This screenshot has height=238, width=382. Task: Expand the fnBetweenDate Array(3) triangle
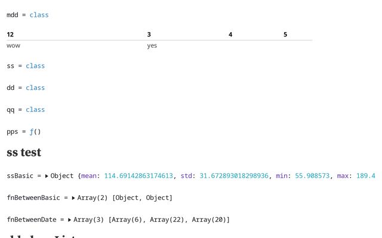click(x=70, y=220)
